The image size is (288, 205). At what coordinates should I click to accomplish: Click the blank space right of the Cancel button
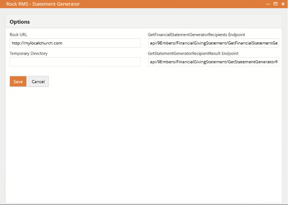click(x=141, y=82)
